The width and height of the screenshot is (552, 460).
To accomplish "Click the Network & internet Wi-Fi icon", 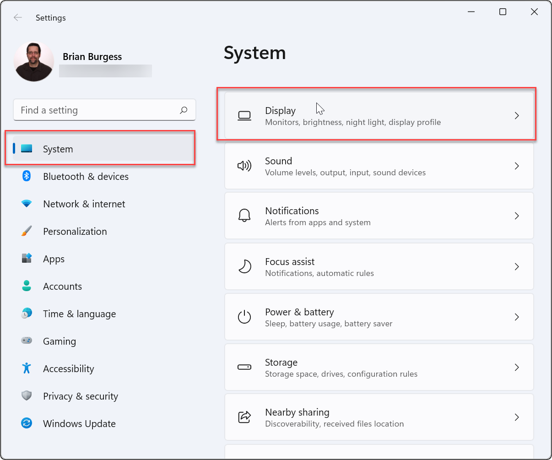I will pos(26,204).
